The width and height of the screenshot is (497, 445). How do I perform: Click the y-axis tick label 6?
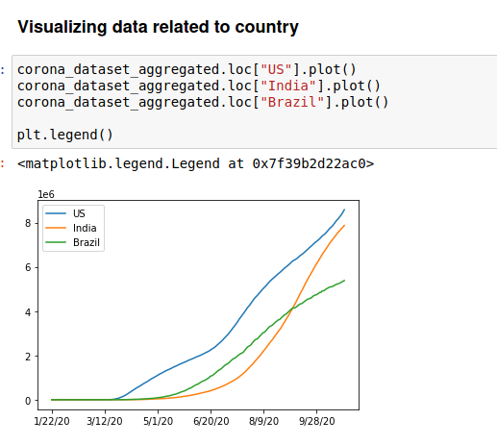[x=28, y=267]
